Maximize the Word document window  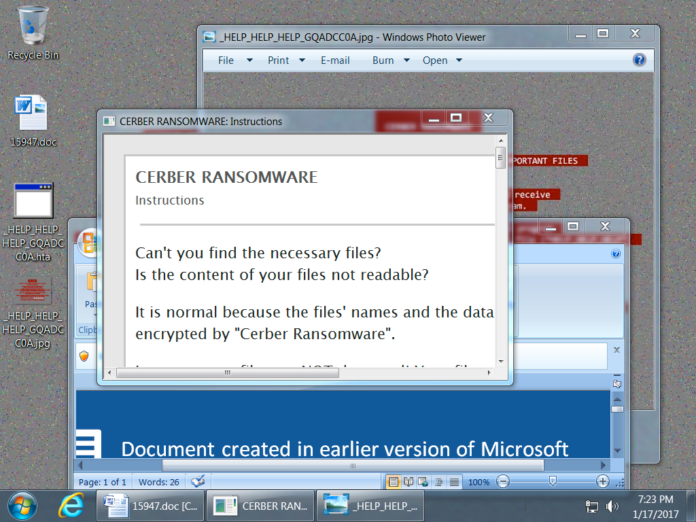coord(573,227)
